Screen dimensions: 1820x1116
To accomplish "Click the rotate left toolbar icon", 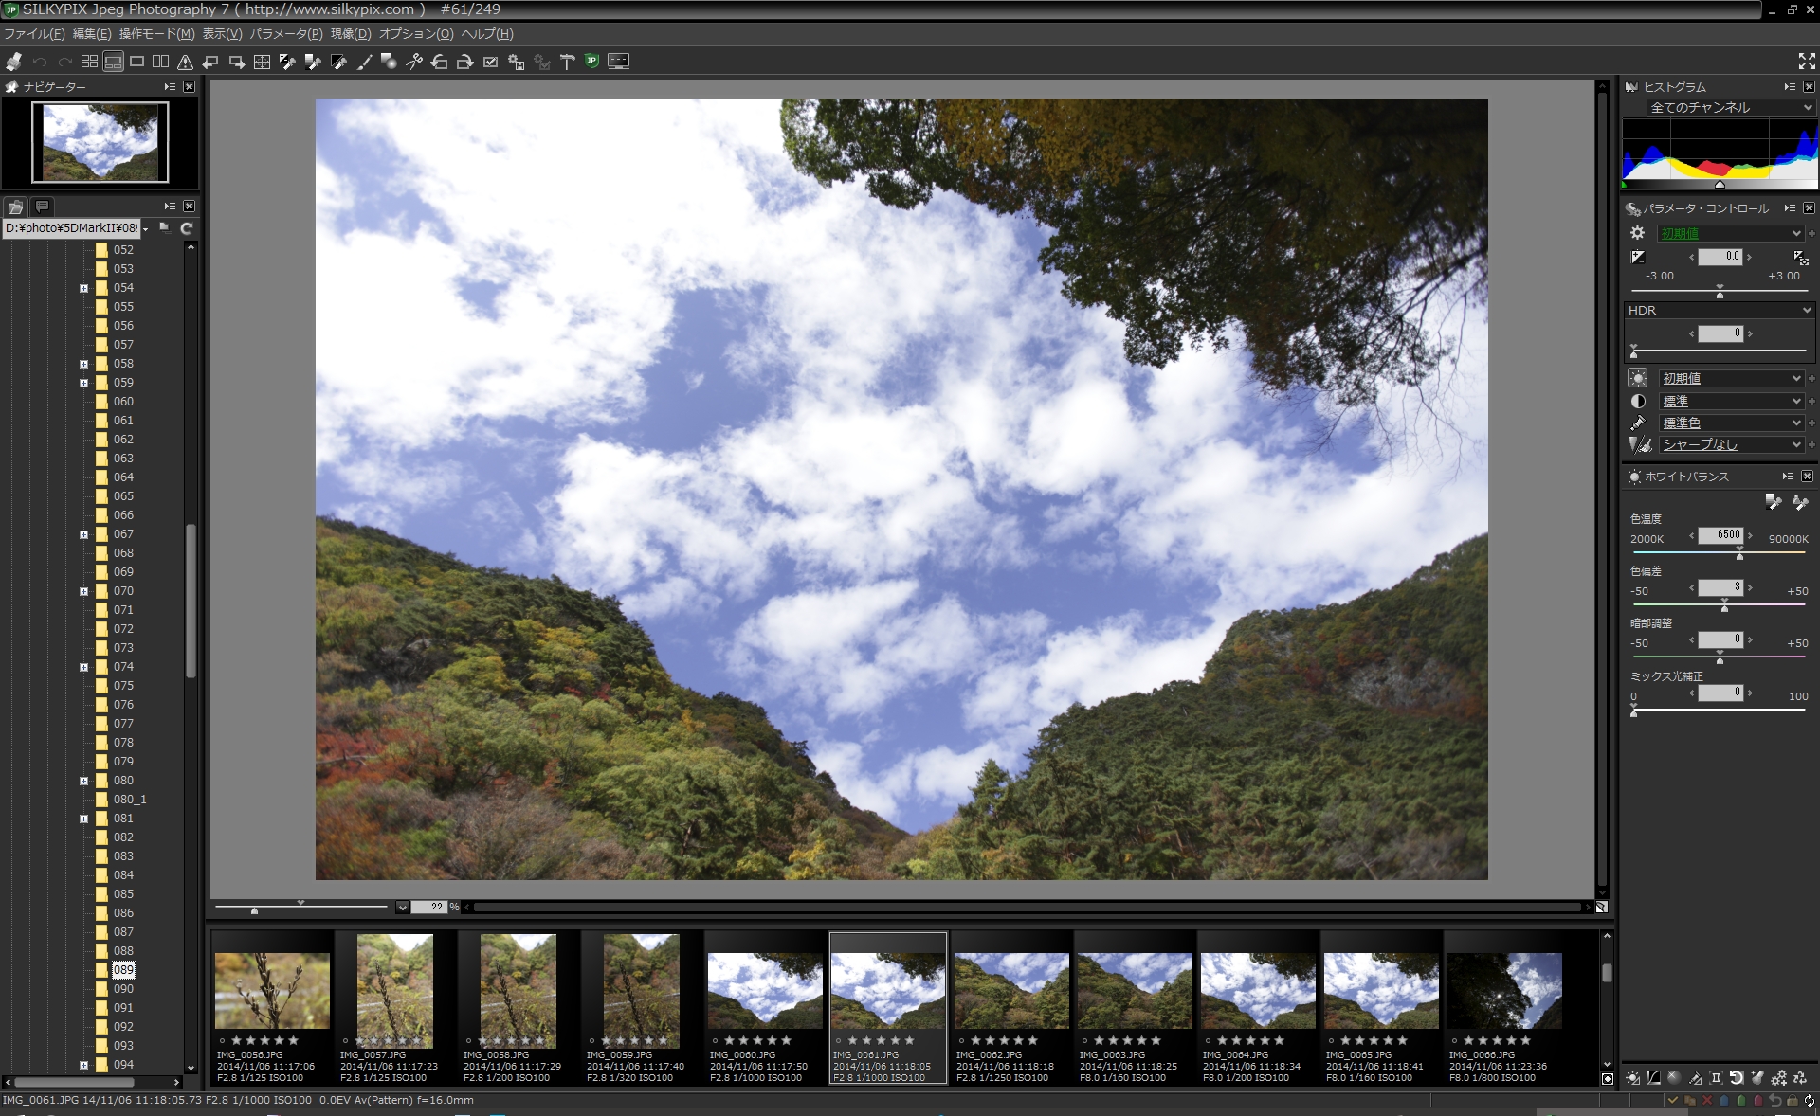I will click(439, 62).
